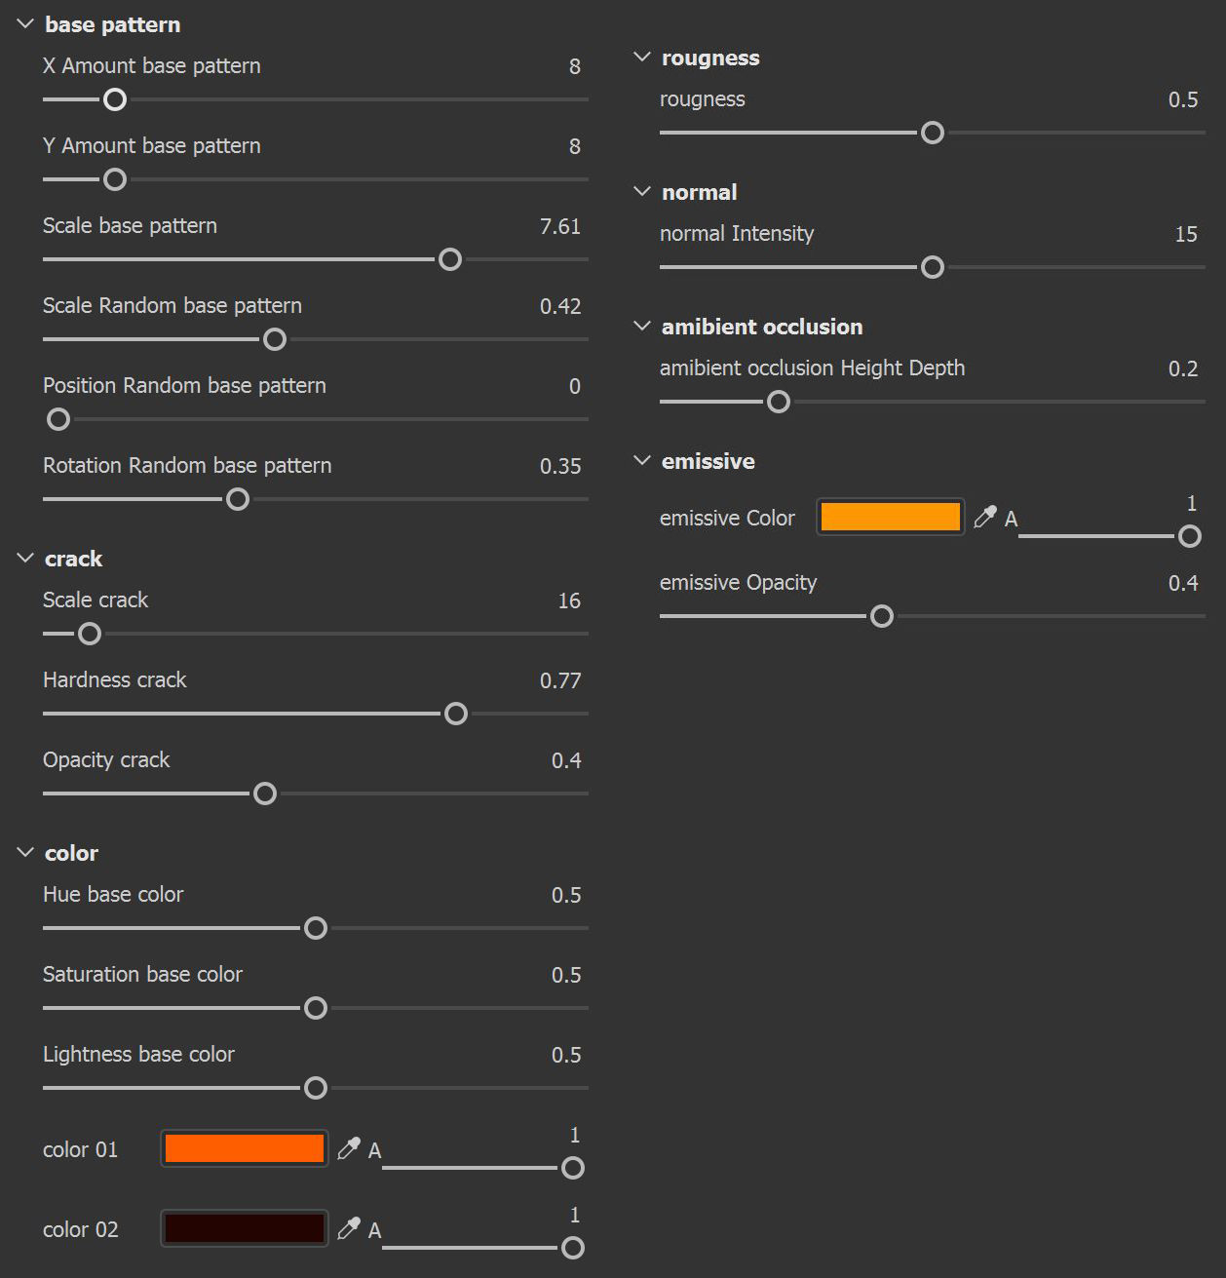Click the Hardness crack slider handle
The height and width of the screenshot is (1278, 1226).
click(x=455, y=715)
